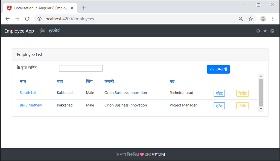Click the Twitter bird icon
This screenshot has height=161, width=280.
(265, 31)
